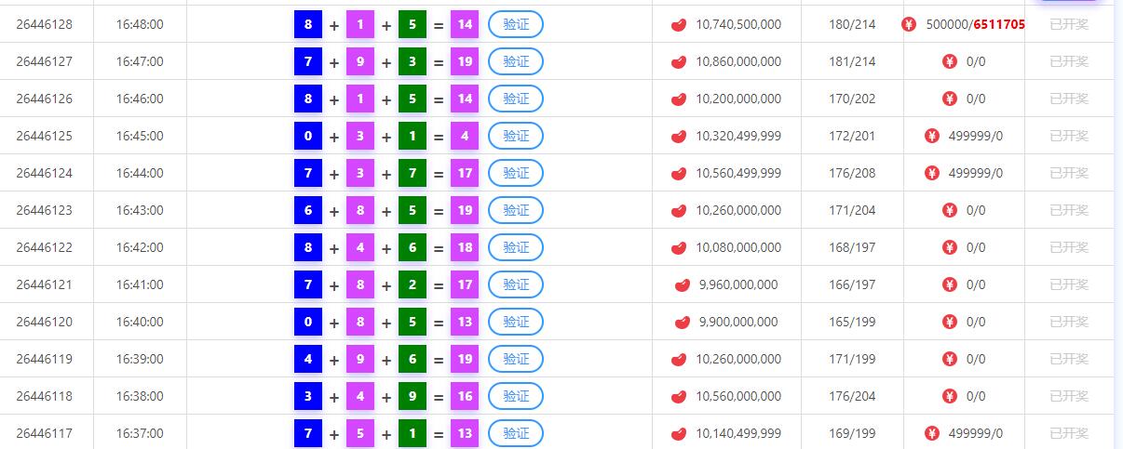Click the red 6511705 winnings value
The image size is (1123, 449).
pos(999,24)
